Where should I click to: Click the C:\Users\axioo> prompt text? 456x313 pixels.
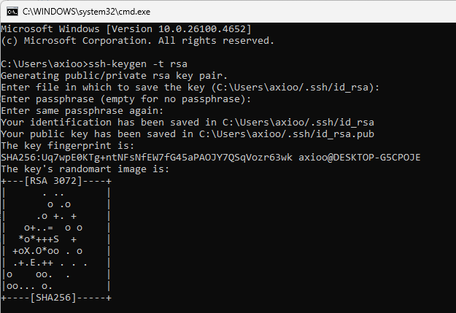(45, 64)
